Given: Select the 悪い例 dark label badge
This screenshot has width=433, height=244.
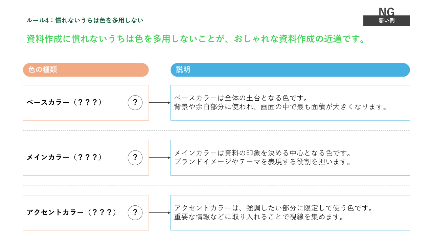Looking at the screenshot, I should click(386, 21).
